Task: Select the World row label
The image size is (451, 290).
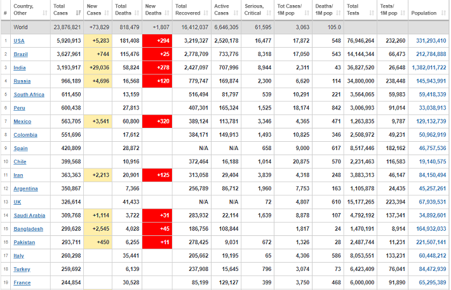Action: (x=21, y=27)
